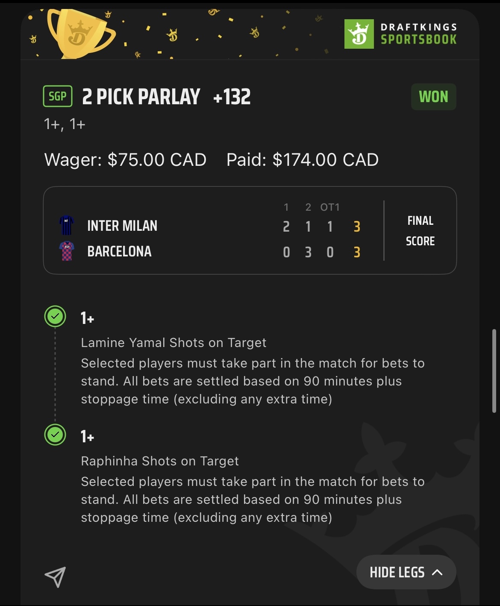Click the WON status badge
This screenshot has width=500, height=606.
tap(433, 97)
